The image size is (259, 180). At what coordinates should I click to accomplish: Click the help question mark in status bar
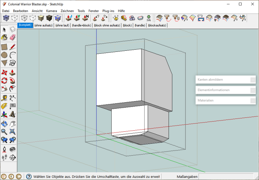28,177
